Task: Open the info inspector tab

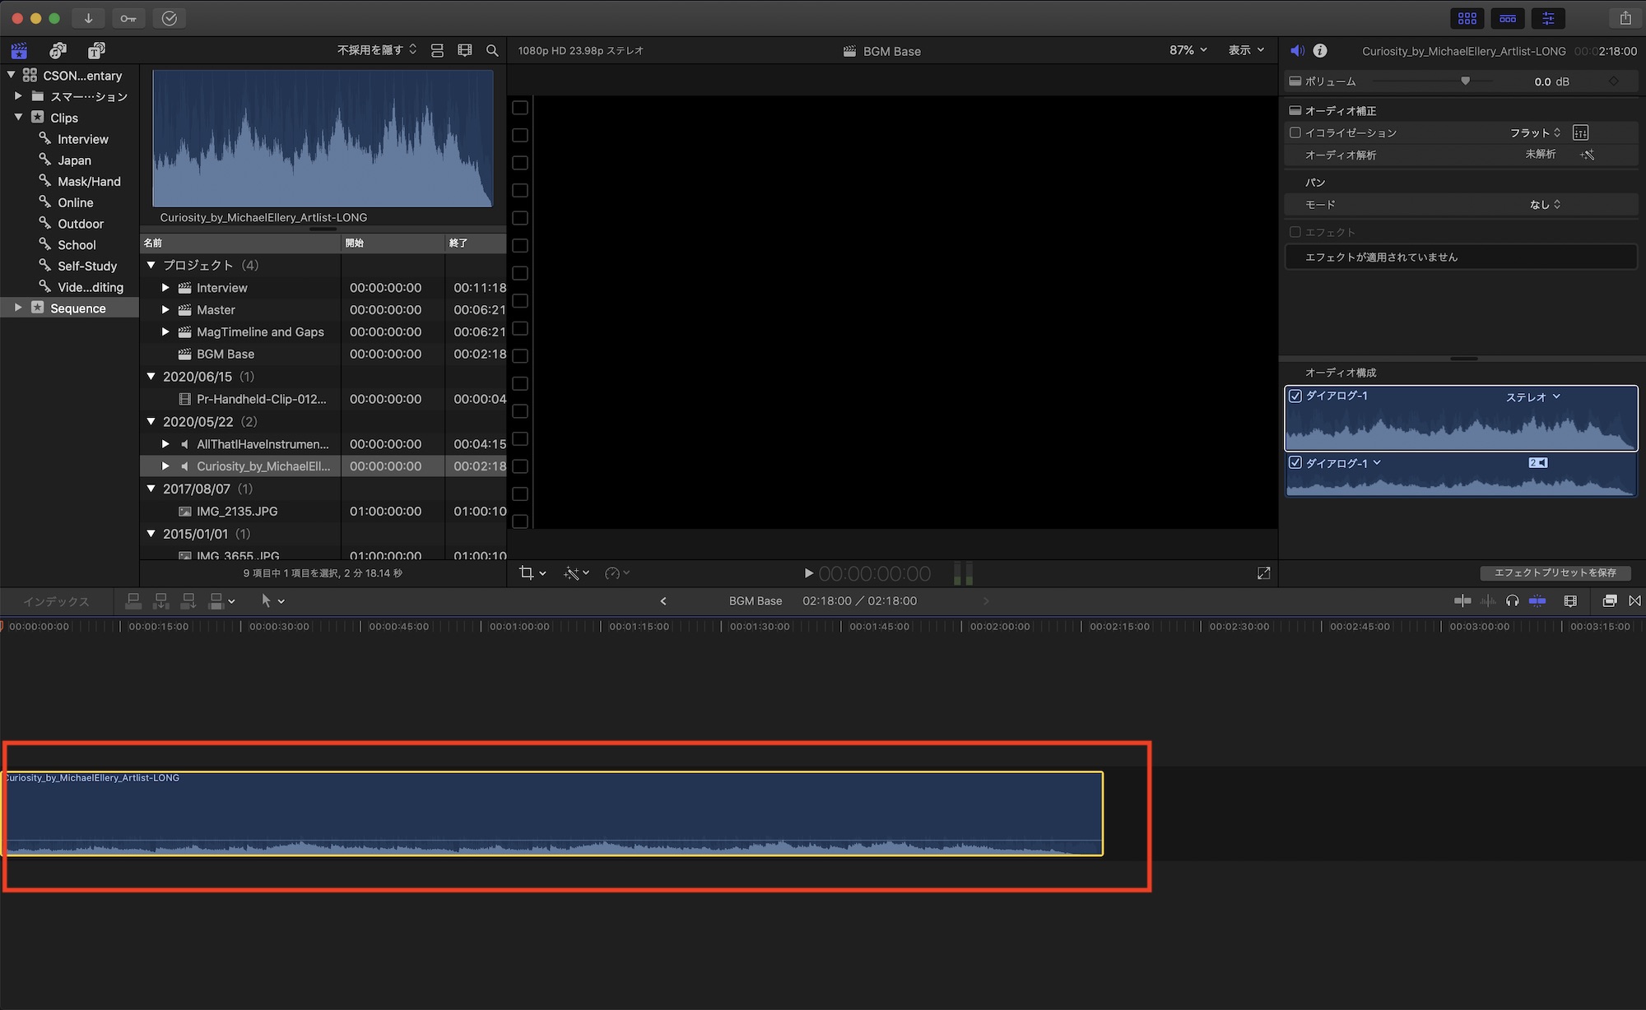Action: [x=1320, y=51]
